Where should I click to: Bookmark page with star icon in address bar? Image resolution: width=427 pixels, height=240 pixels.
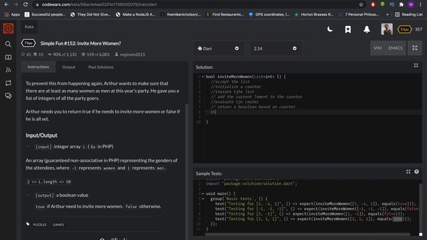361,5
